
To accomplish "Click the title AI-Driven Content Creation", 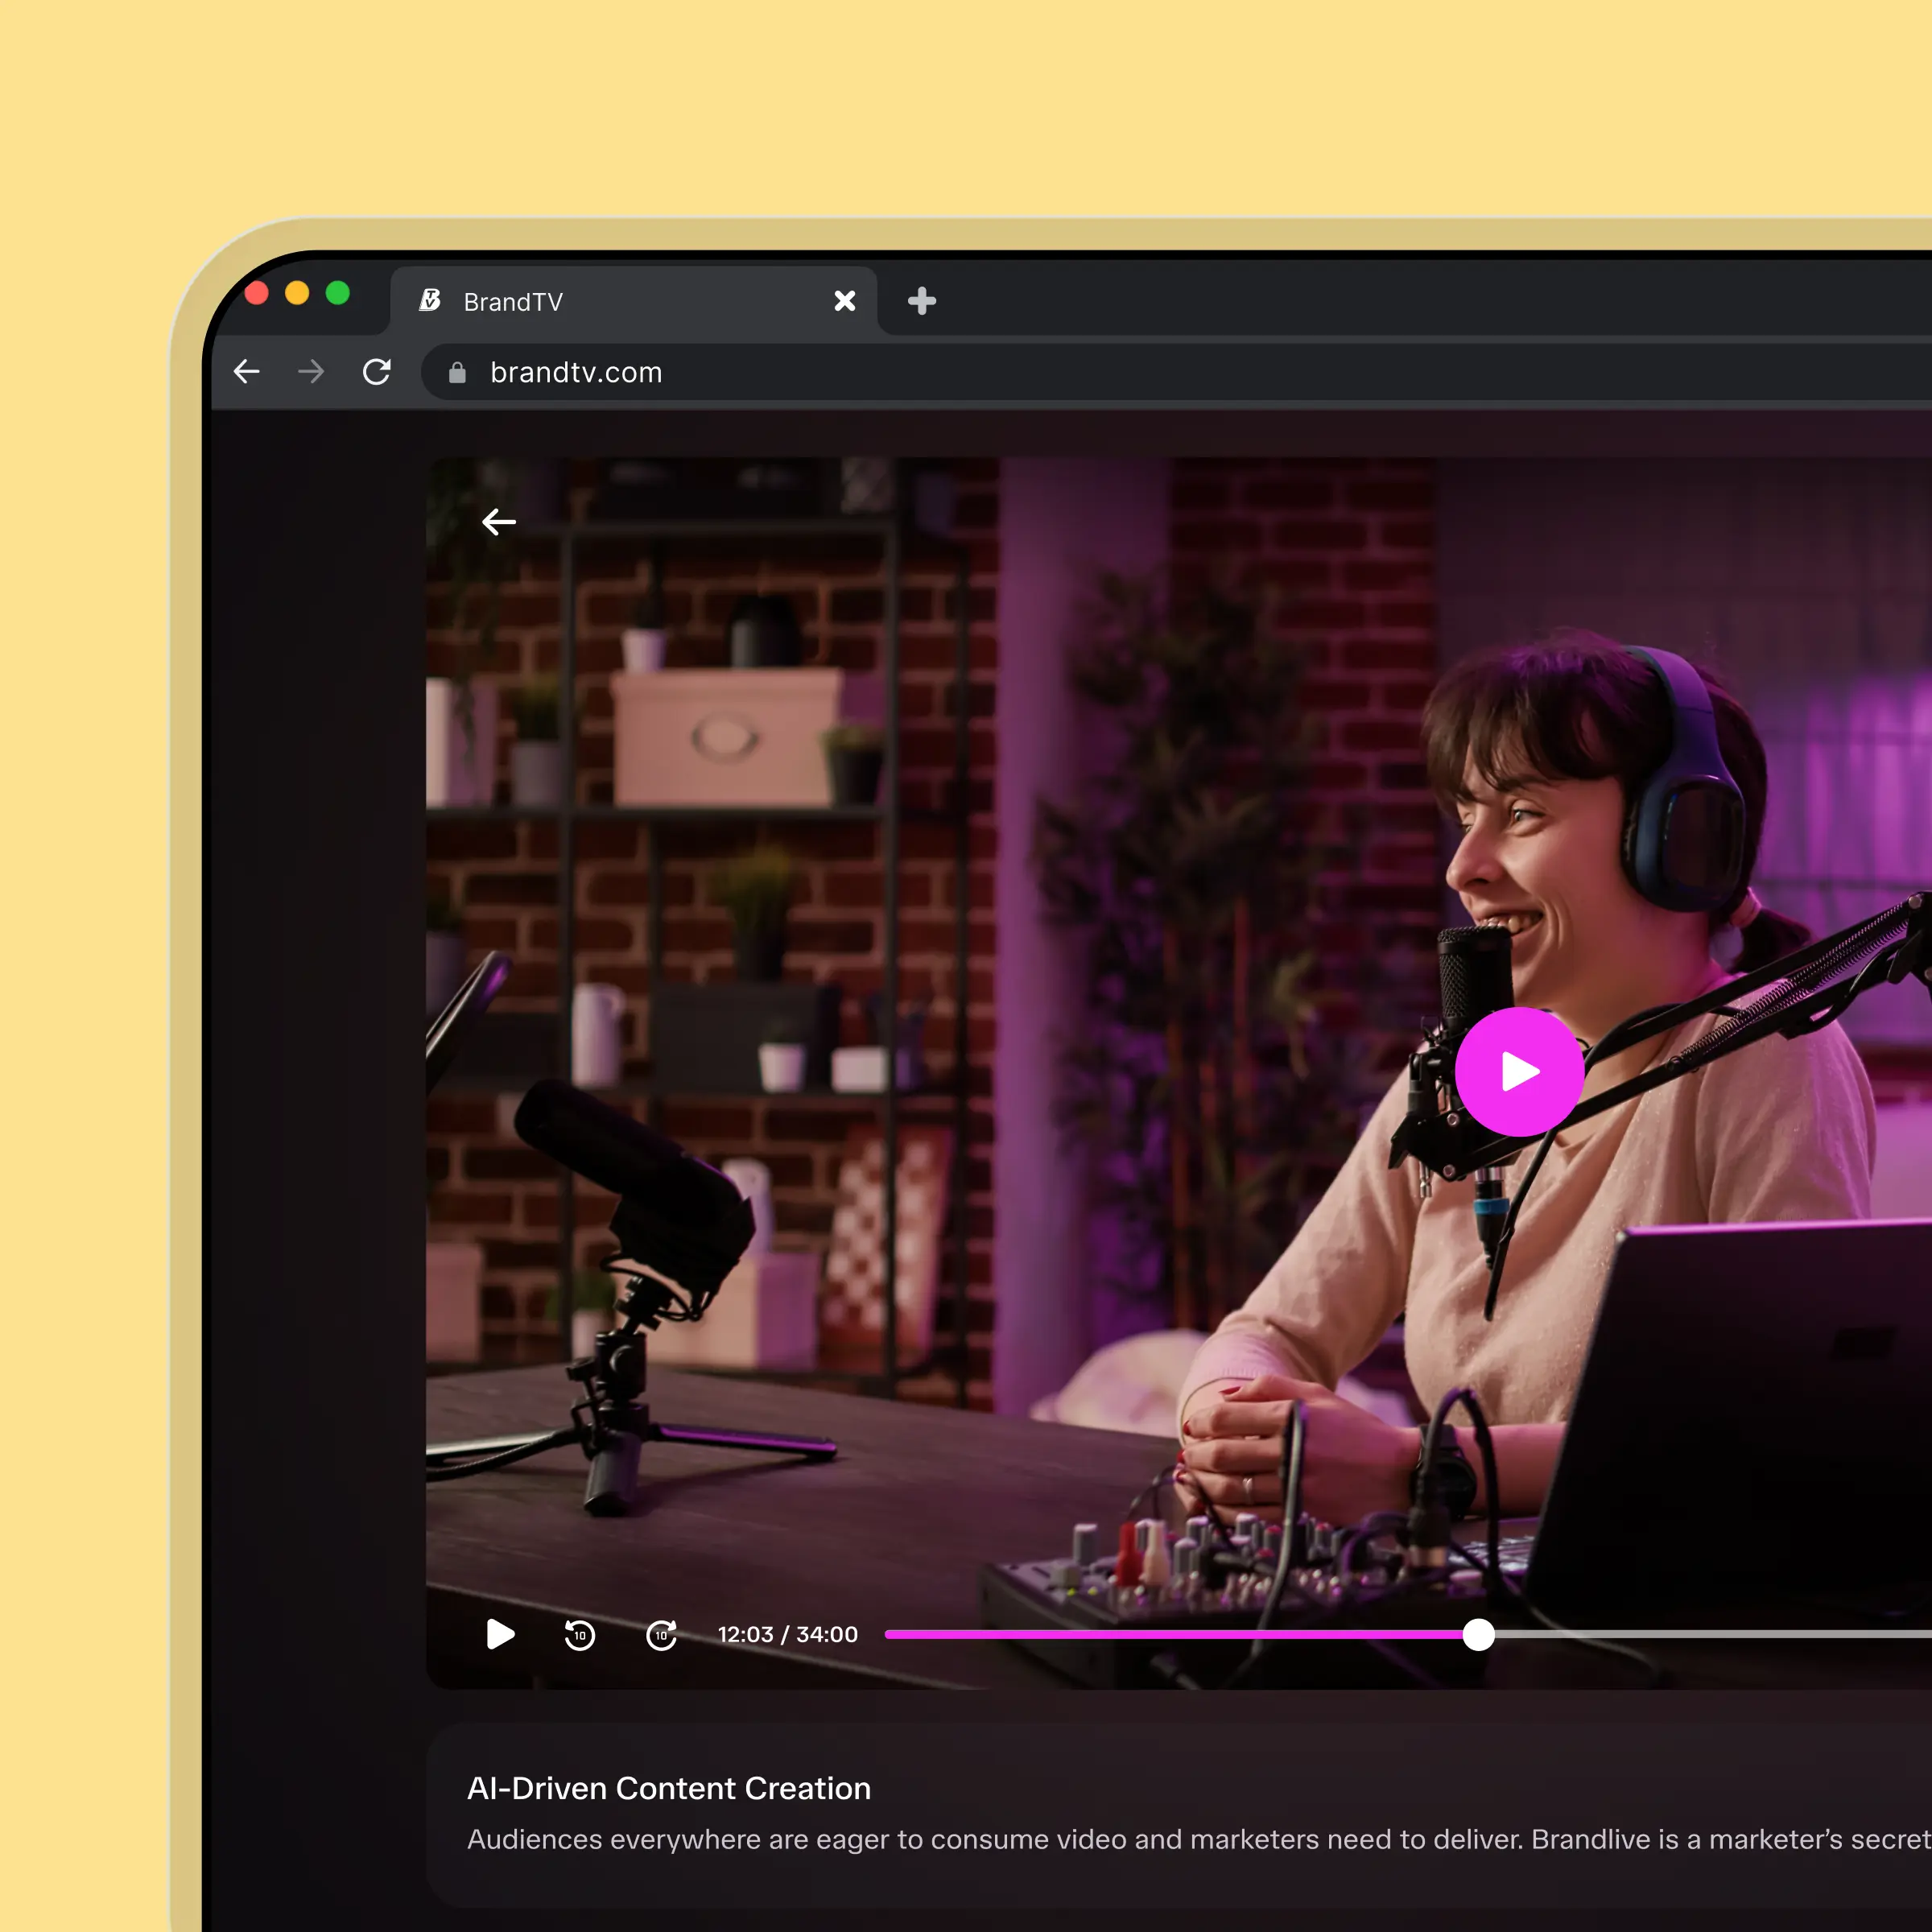I will coord(669,1788).
